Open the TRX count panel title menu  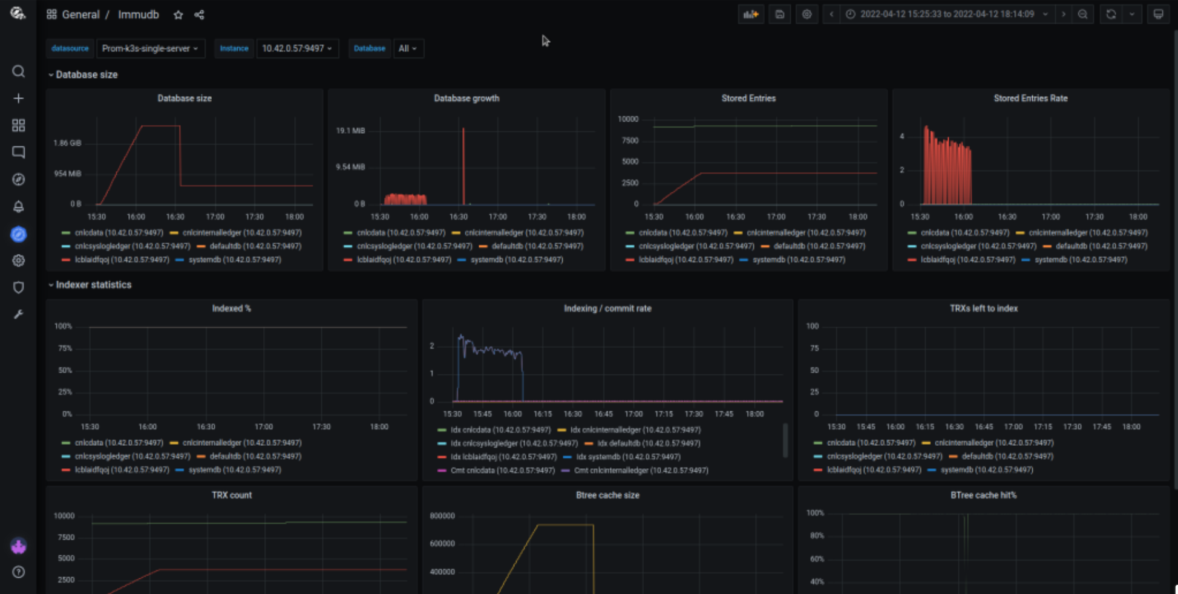(x=231, y=495)
